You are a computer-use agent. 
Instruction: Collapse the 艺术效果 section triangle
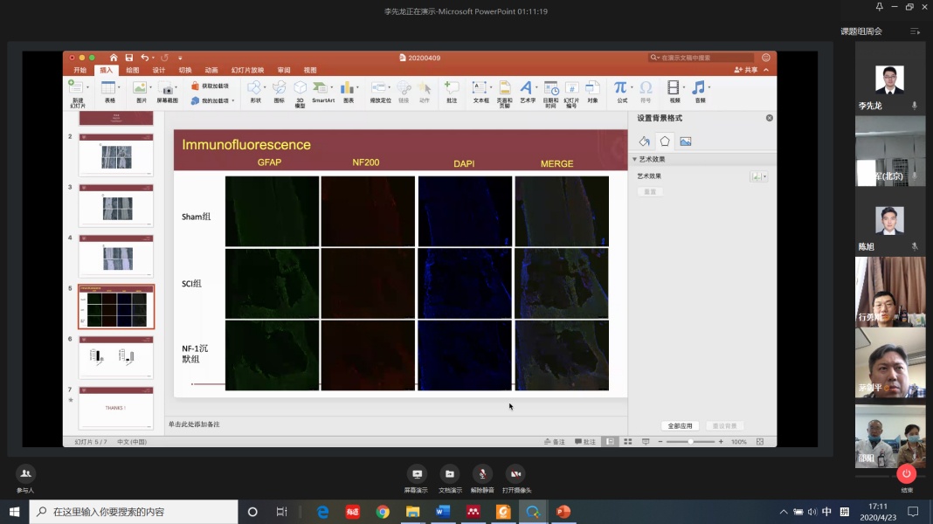(x=634, y=160)
